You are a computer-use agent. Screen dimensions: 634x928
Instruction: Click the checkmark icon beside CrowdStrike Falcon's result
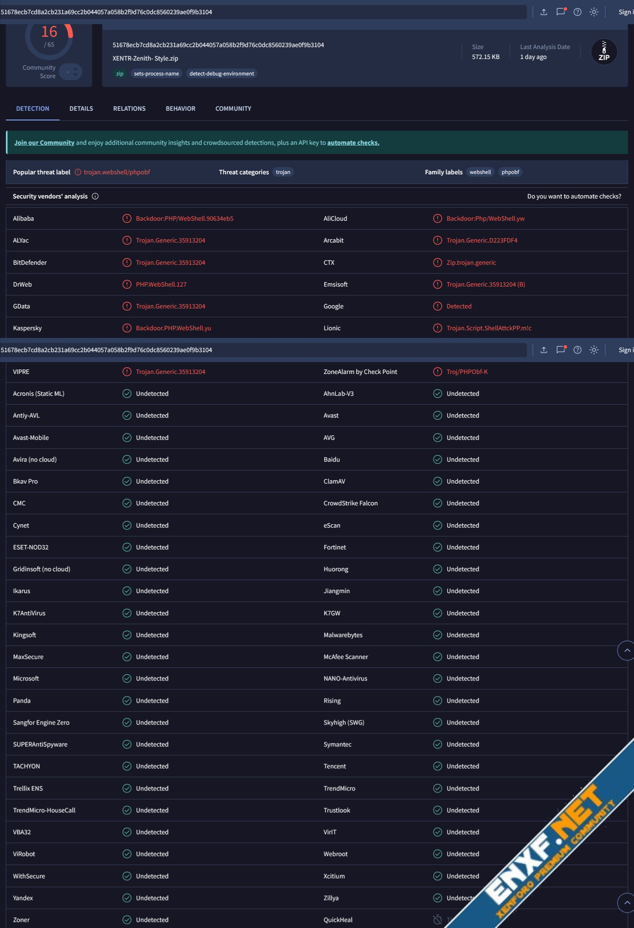[x=437, y=503]
